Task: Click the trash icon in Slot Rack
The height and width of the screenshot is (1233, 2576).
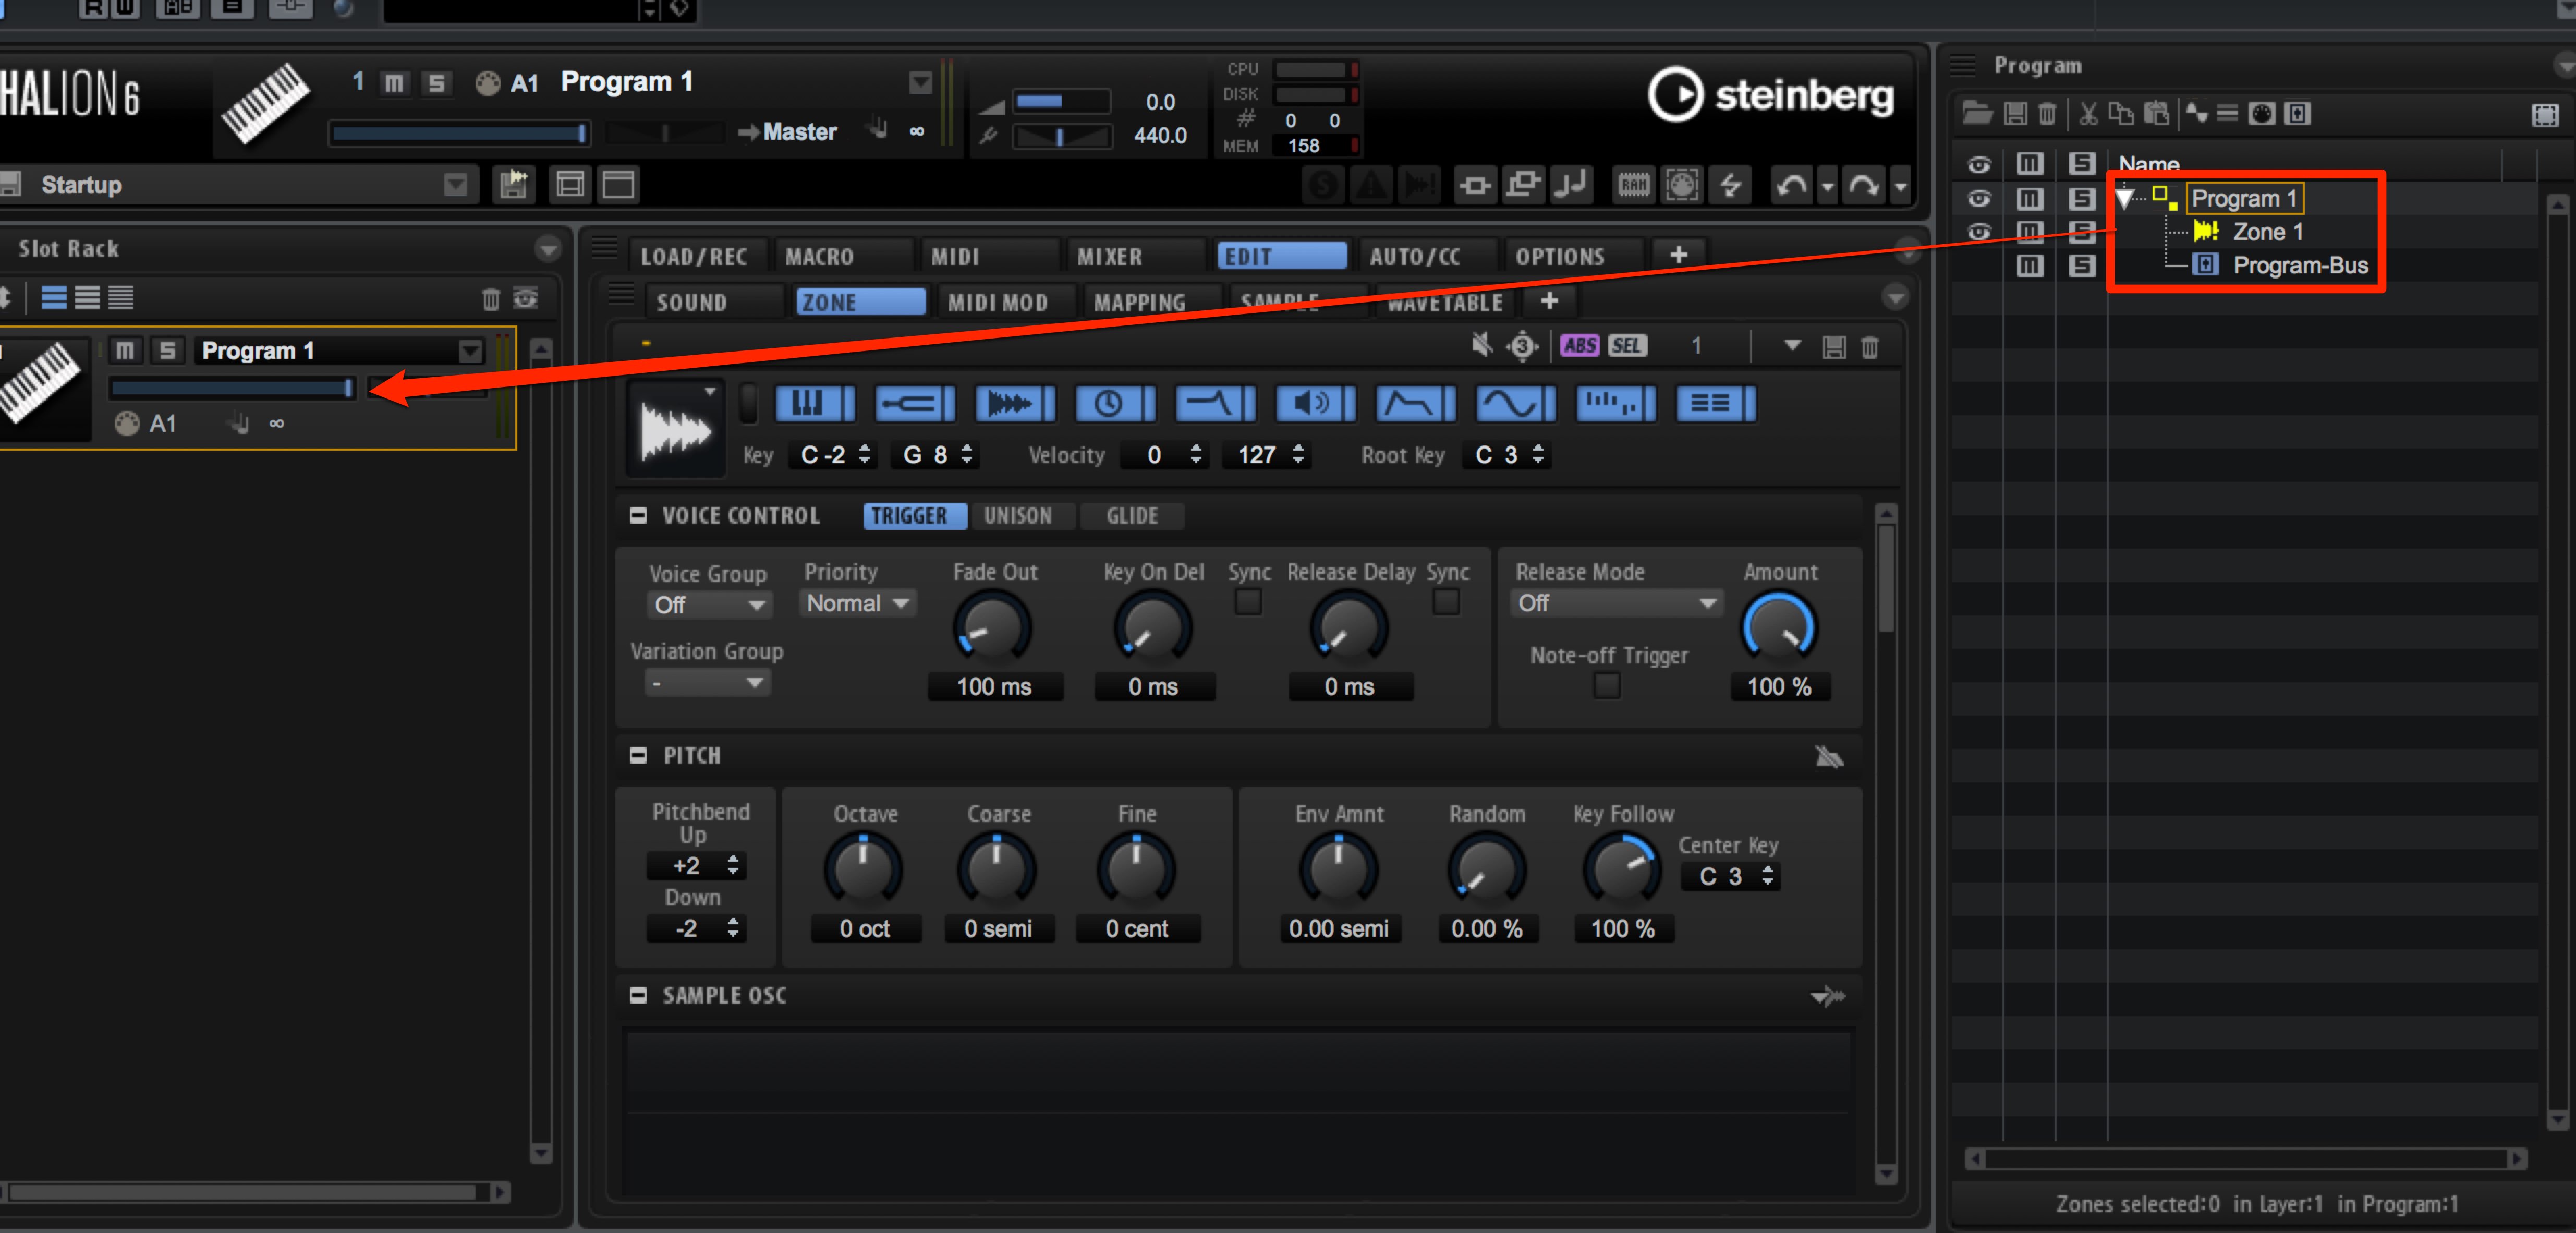Action: 490,298
